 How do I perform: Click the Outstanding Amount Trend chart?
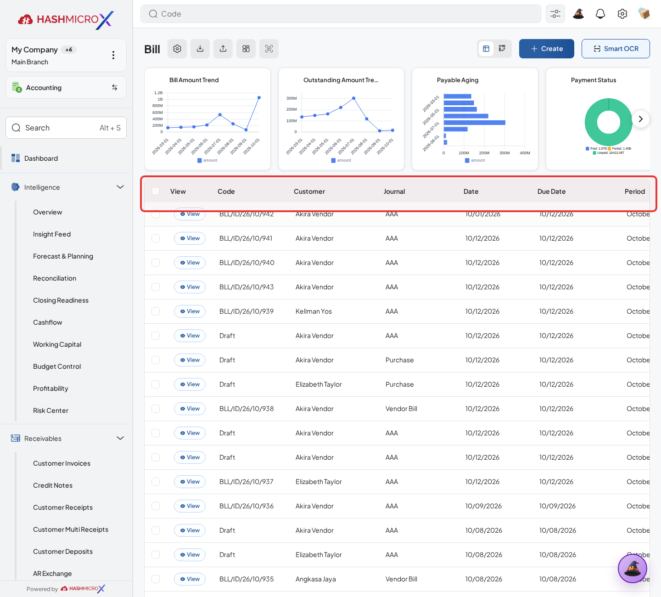pyautogui.click(x=341, y=119)
